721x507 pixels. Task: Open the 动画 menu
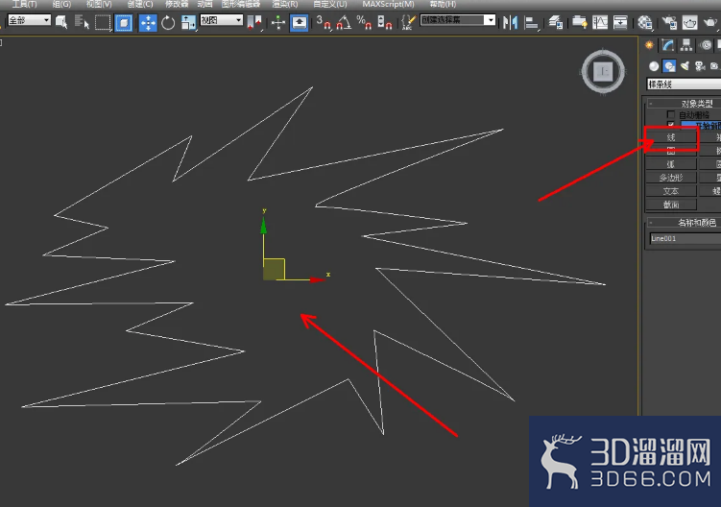click(204, 4)
